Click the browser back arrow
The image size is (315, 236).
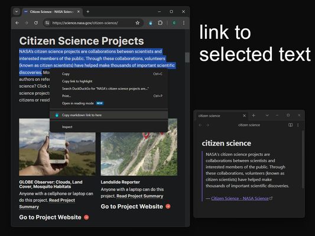point(17,23)
